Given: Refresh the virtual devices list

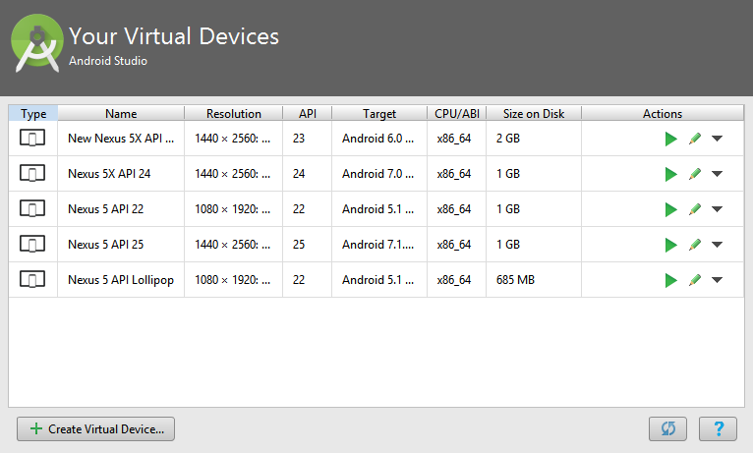Looking at the screenshot, I should 667,428.
